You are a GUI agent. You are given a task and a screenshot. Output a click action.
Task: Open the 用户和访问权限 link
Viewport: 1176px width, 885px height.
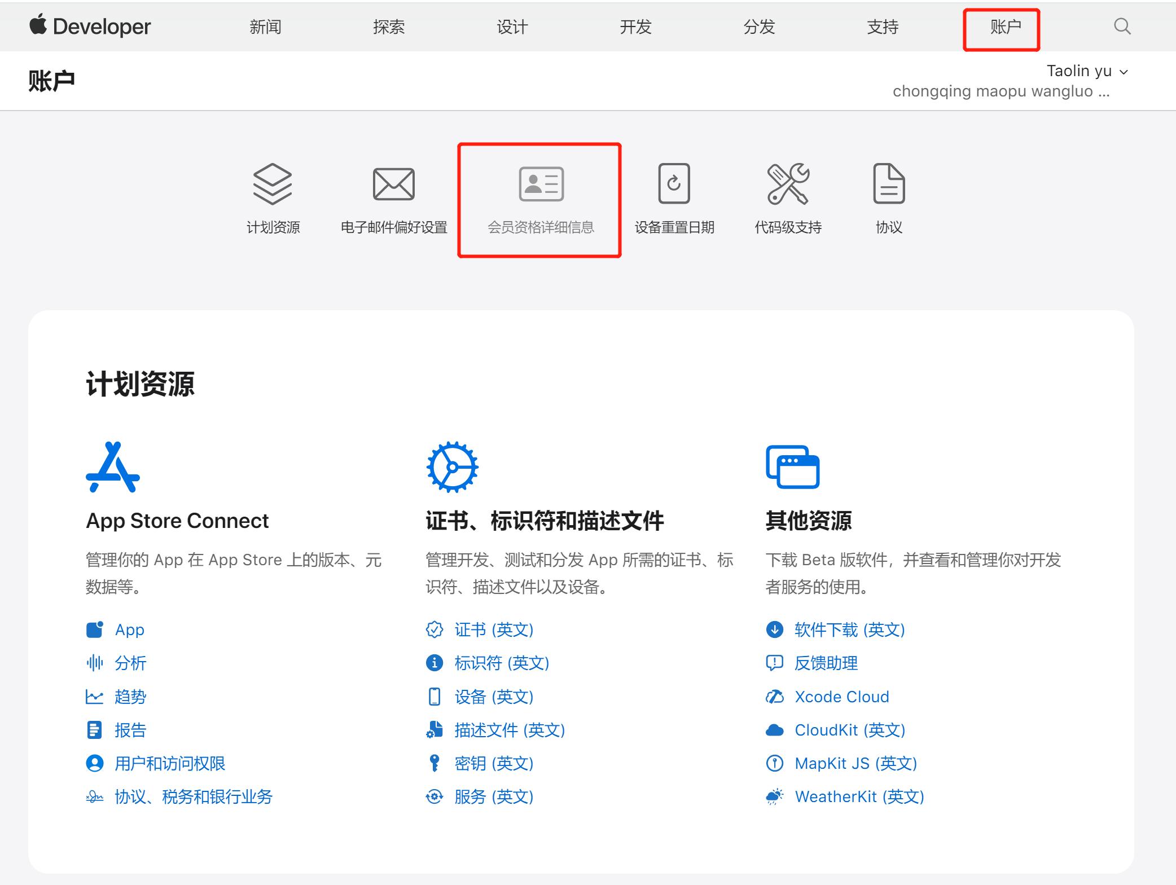coord(169,763)
